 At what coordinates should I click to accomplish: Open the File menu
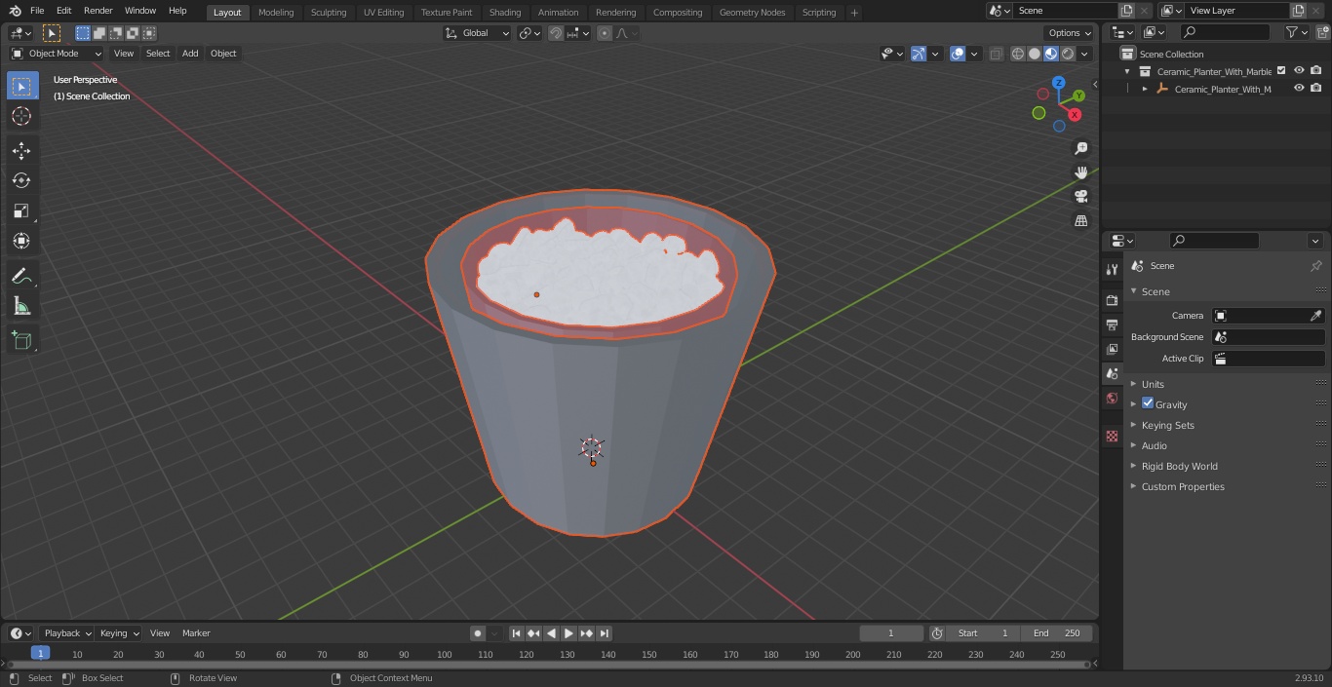(x=37, y=11)
